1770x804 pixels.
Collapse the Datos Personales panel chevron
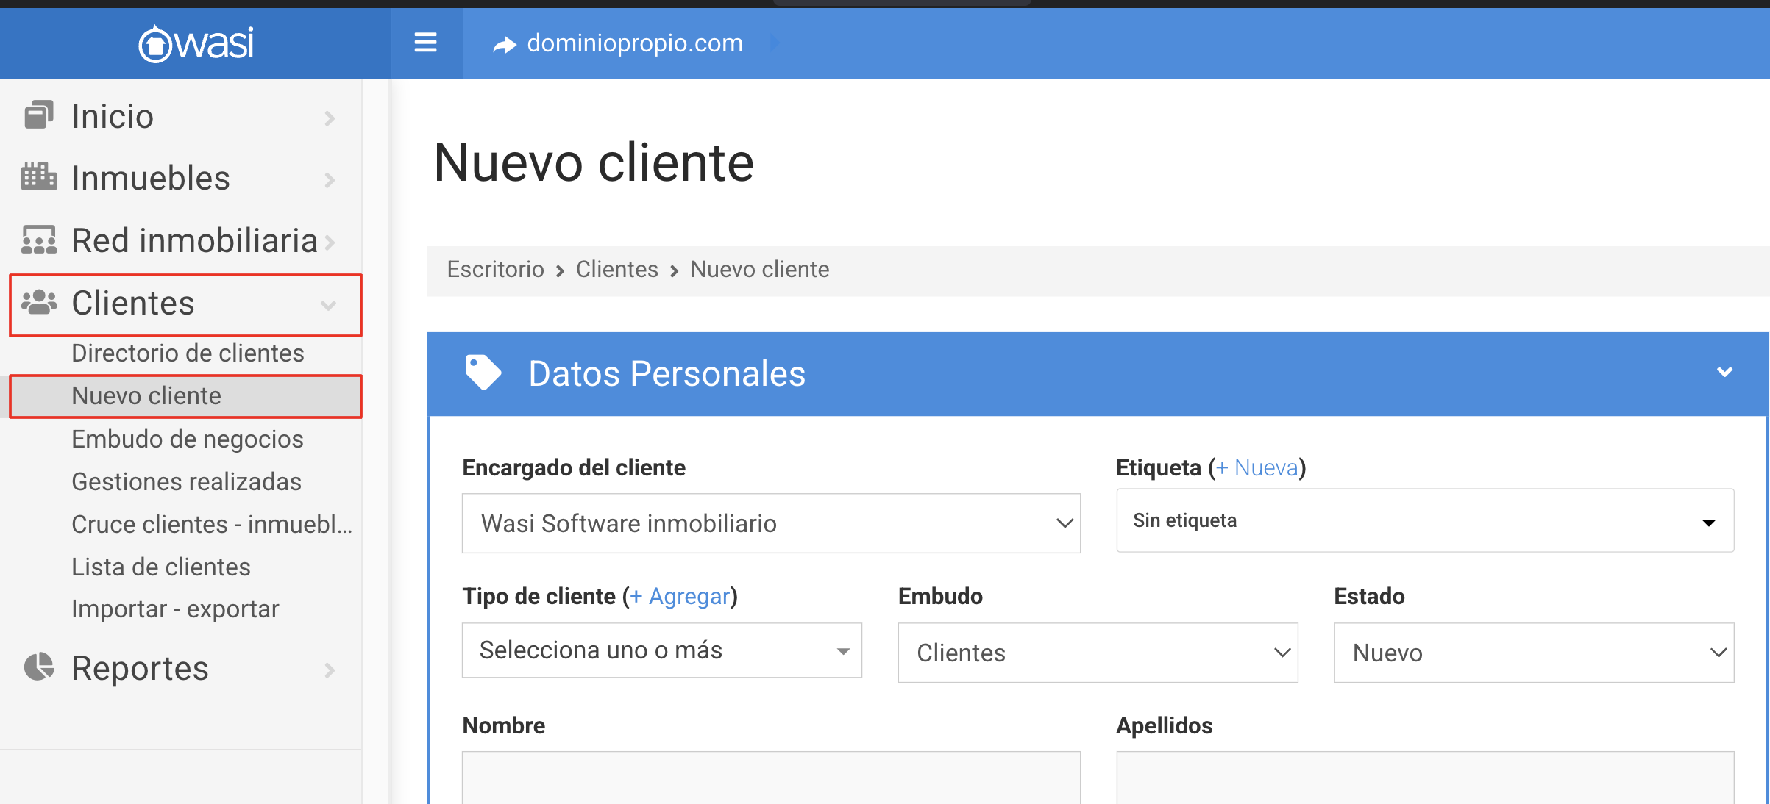pyautogui.click(x=1724, y=373)
